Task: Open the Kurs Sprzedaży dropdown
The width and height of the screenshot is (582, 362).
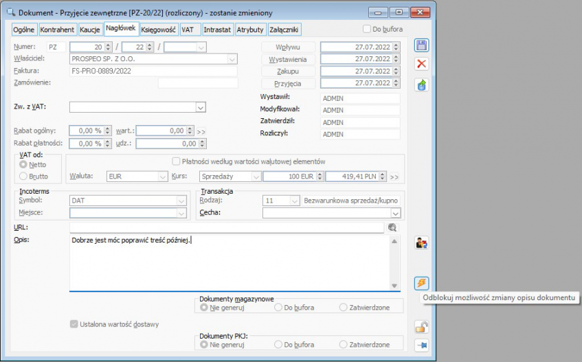Action: click(256, 177)
